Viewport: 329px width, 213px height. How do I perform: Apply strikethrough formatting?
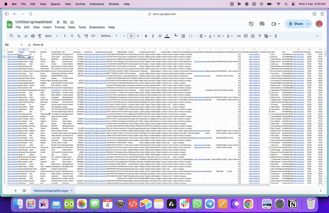pos(160,36)
